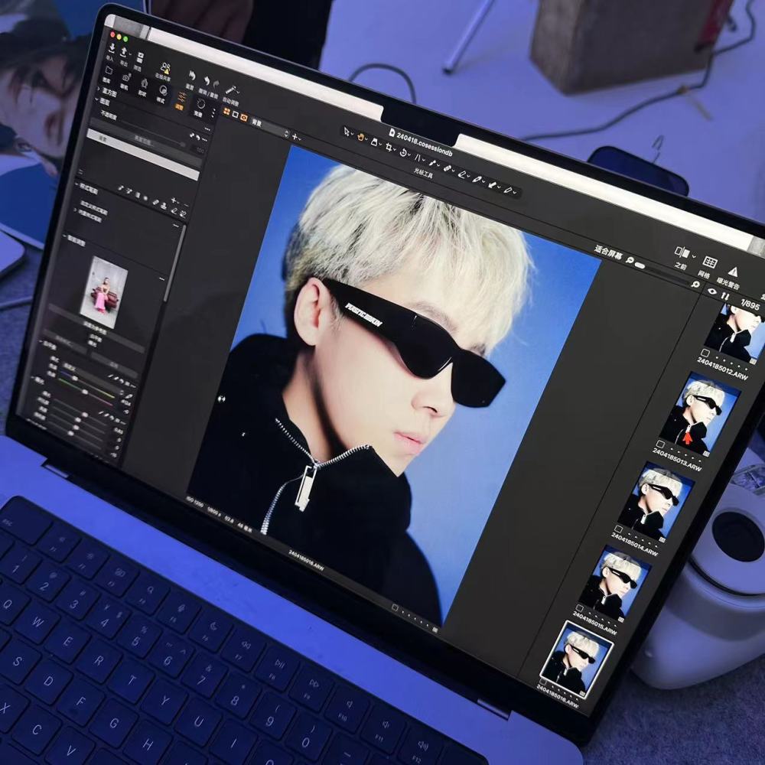Screen dimensions: 765x765
Task: Toggle the orange eye proofing icon
Action: pyautogui.click(x=244, y=118)
